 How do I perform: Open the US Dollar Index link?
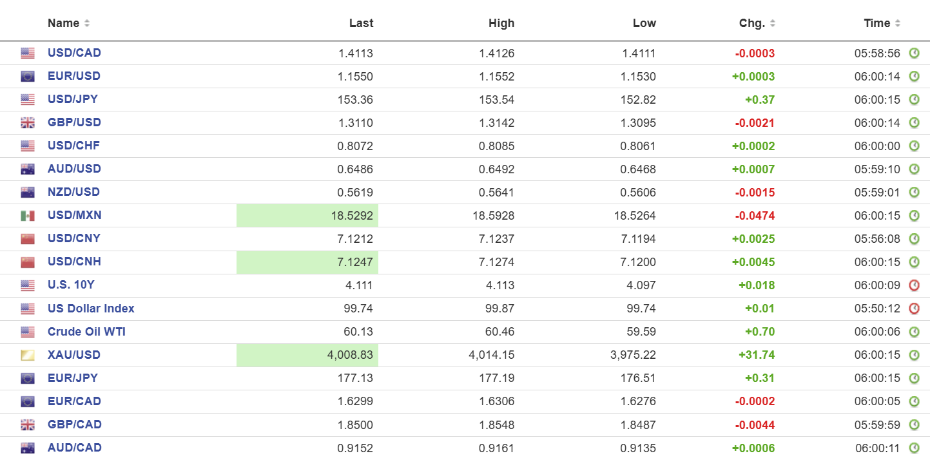pyautogui.click(x=91, y=309)
